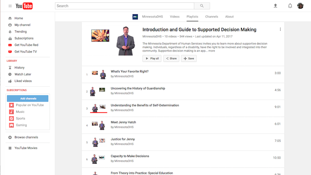311x175 pixels.
Task: Click the Play all button
Action: 152,58
